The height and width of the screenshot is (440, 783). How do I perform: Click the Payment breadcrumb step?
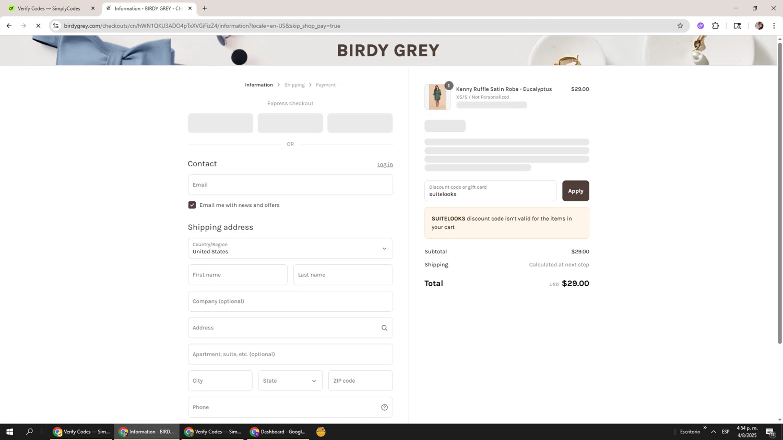(x=326, y=85)
